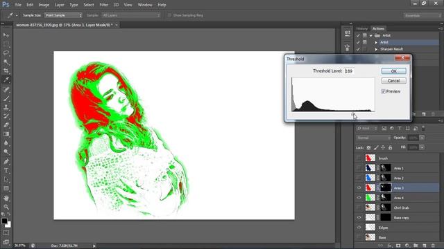
Task: Select the History Brush tool
Action: pos(6,116)
